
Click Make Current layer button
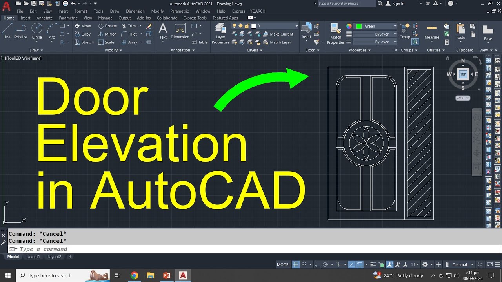[278, 34]
